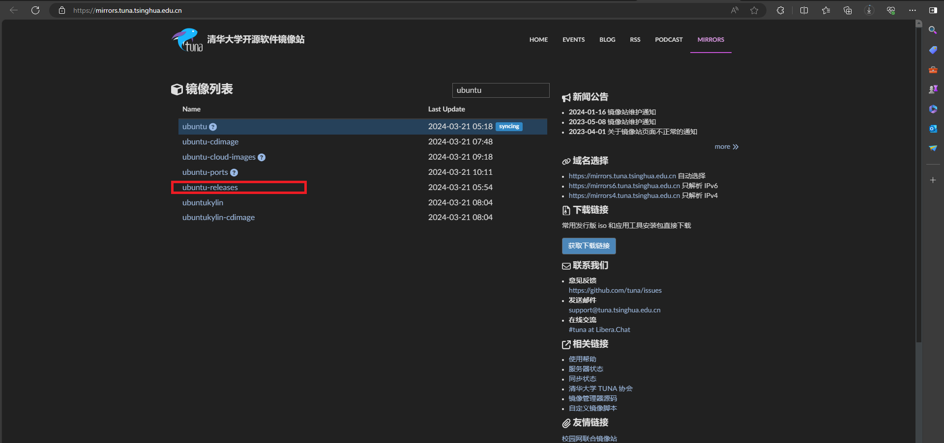Screen dimensions: 944x443
Task: Reload the page with refresh icon
Action: (35, 10)
